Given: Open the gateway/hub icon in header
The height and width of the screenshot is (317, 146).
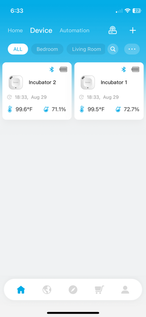Looking at the screenshot, I should click(x=112, y=30).
